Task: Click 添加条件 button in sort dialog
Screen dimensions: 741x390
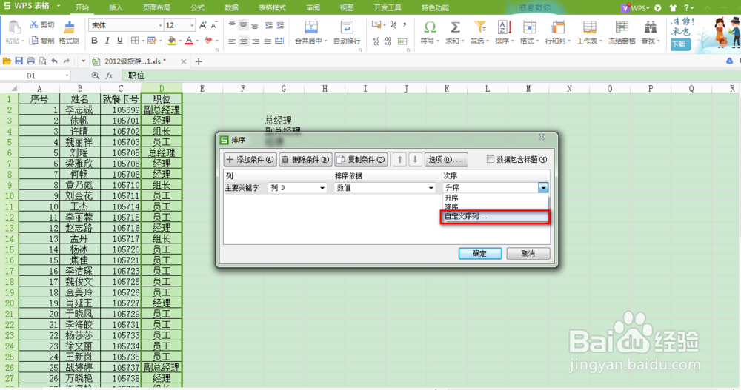Action: pyautogui.click(x=250, y=160)
